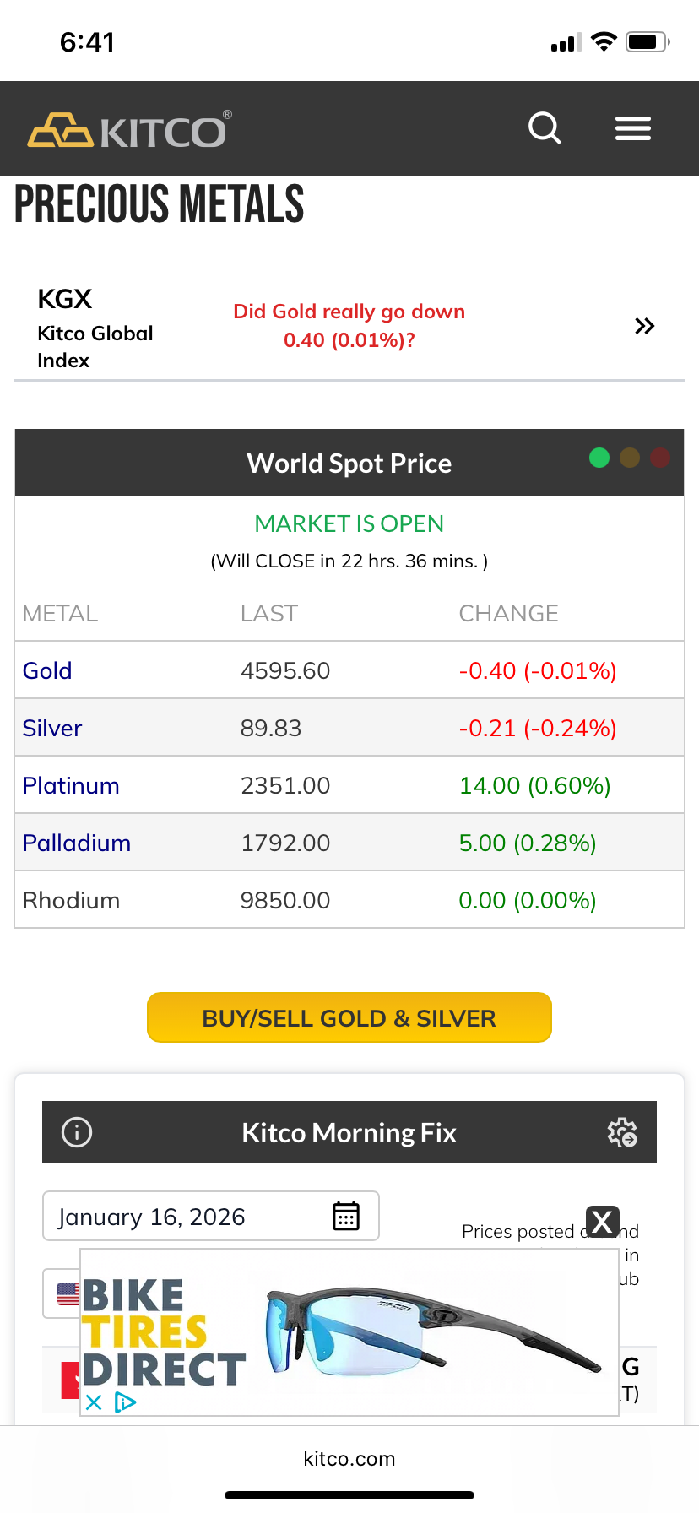699x1513 pixels.
Task: Open the Kitco search icon
Action: pos(545,128)
